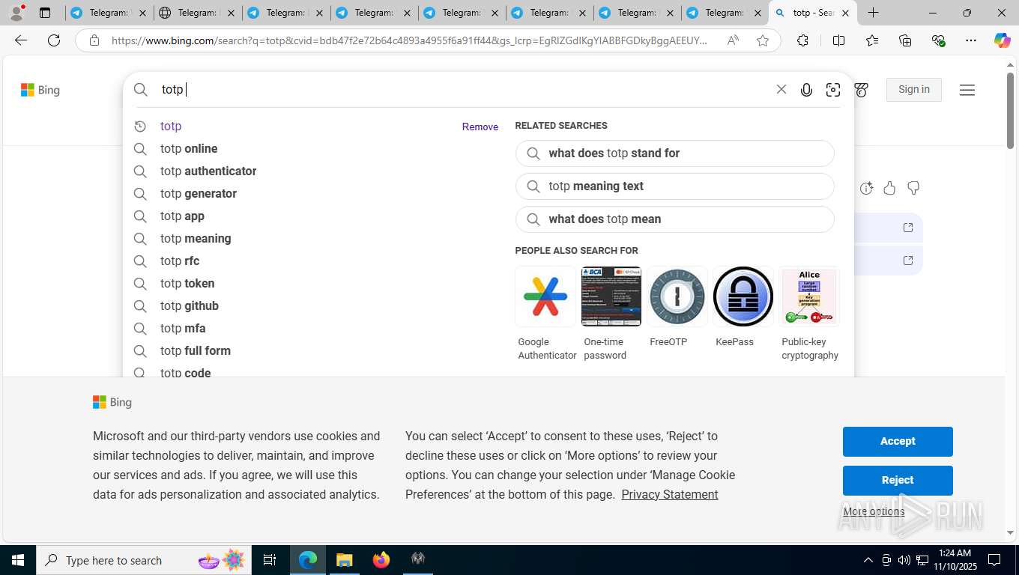This screenshot has width=1019, height=575.
Task: Click the thumbs up feedback icon
Action: coord(889,188)
